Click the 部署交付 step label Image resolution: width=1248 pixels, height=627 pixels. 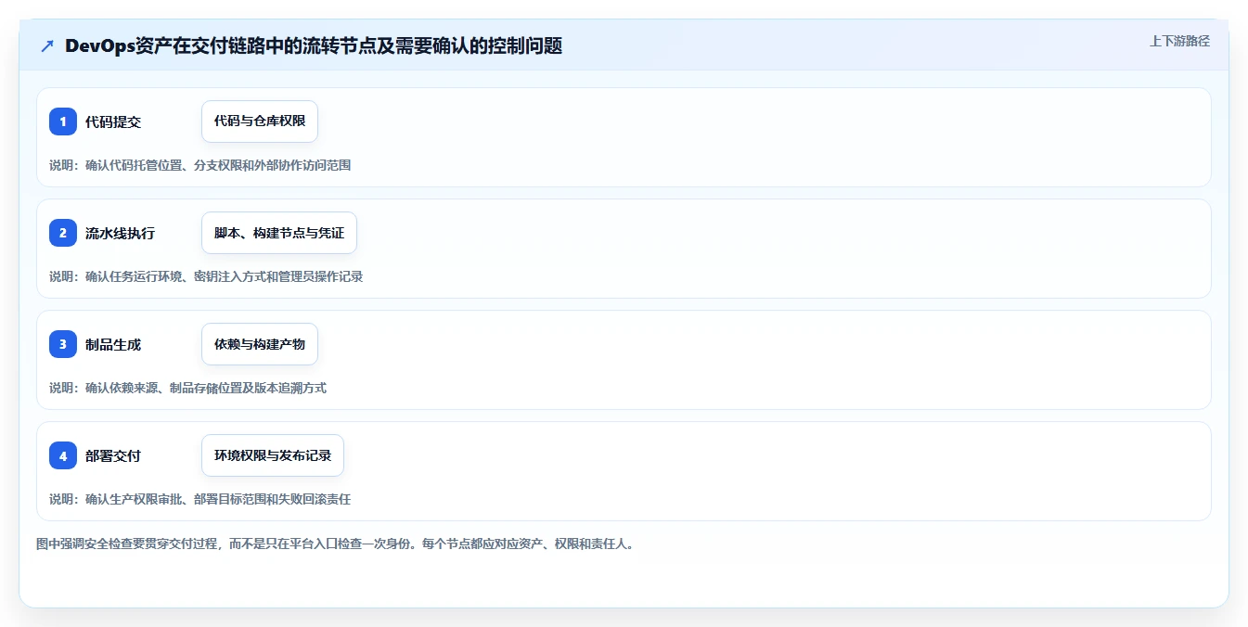(x=113, y=455)
